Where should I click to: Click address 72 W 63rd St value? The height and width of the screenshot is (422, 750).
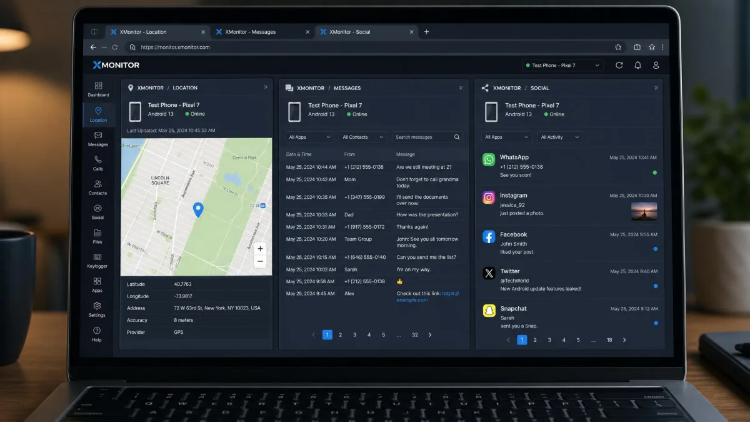[217, 308]
